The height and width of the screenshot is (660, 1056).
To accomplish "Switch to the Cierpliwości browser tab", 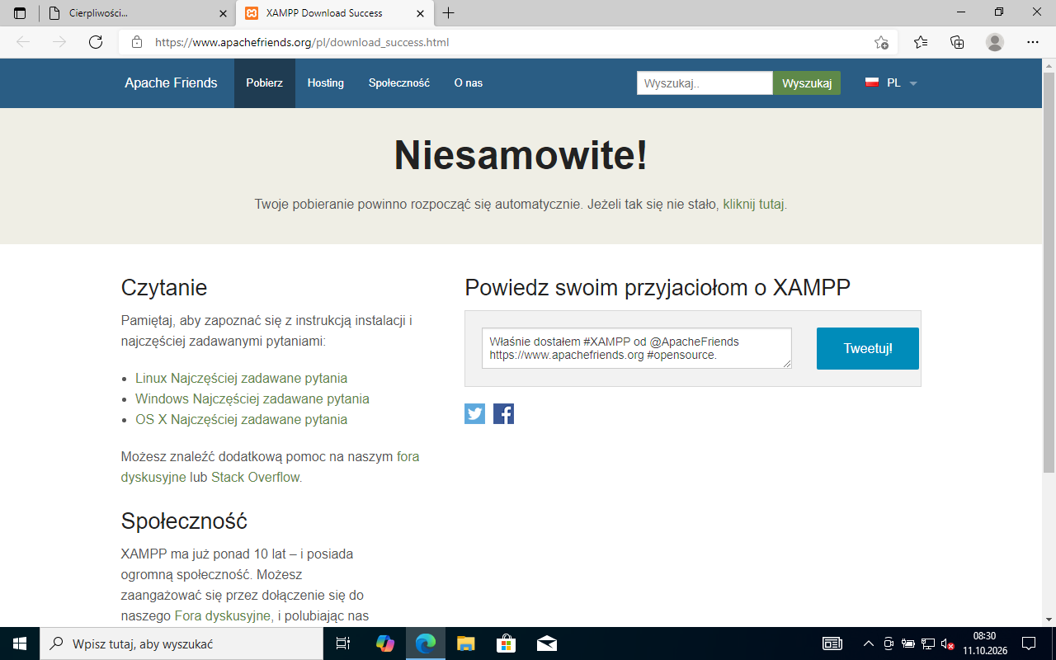I will (136, 13).
